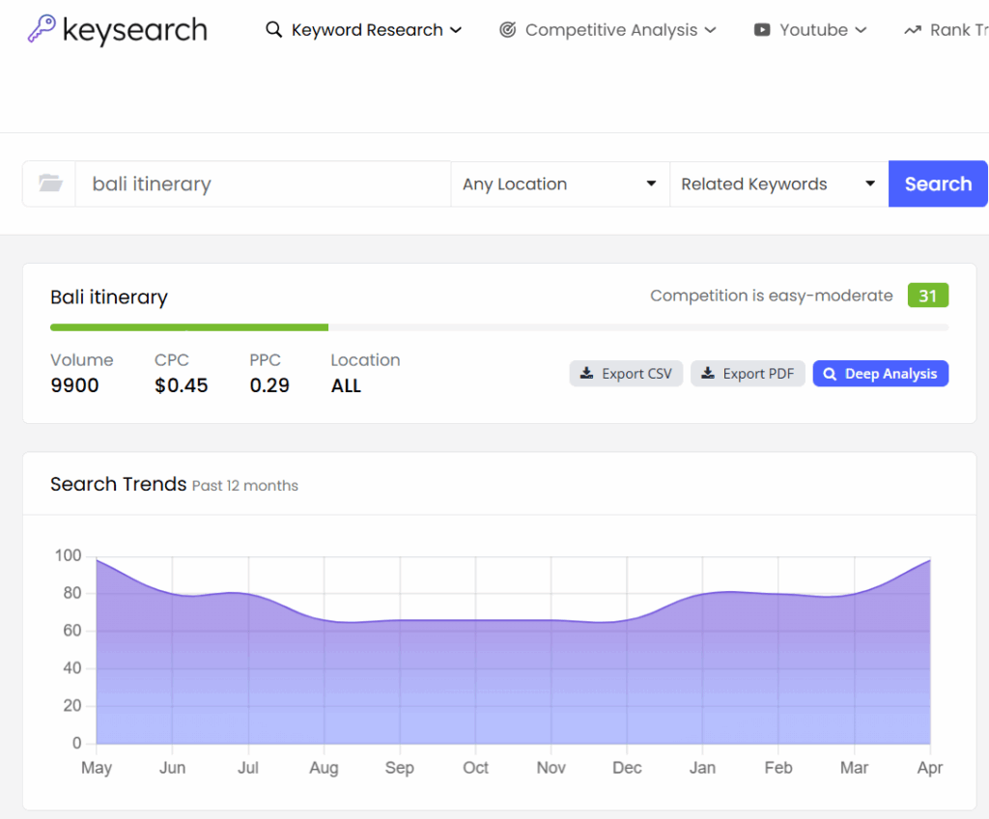Click the Competition is easy-moderate text

(x=772, y=296)
